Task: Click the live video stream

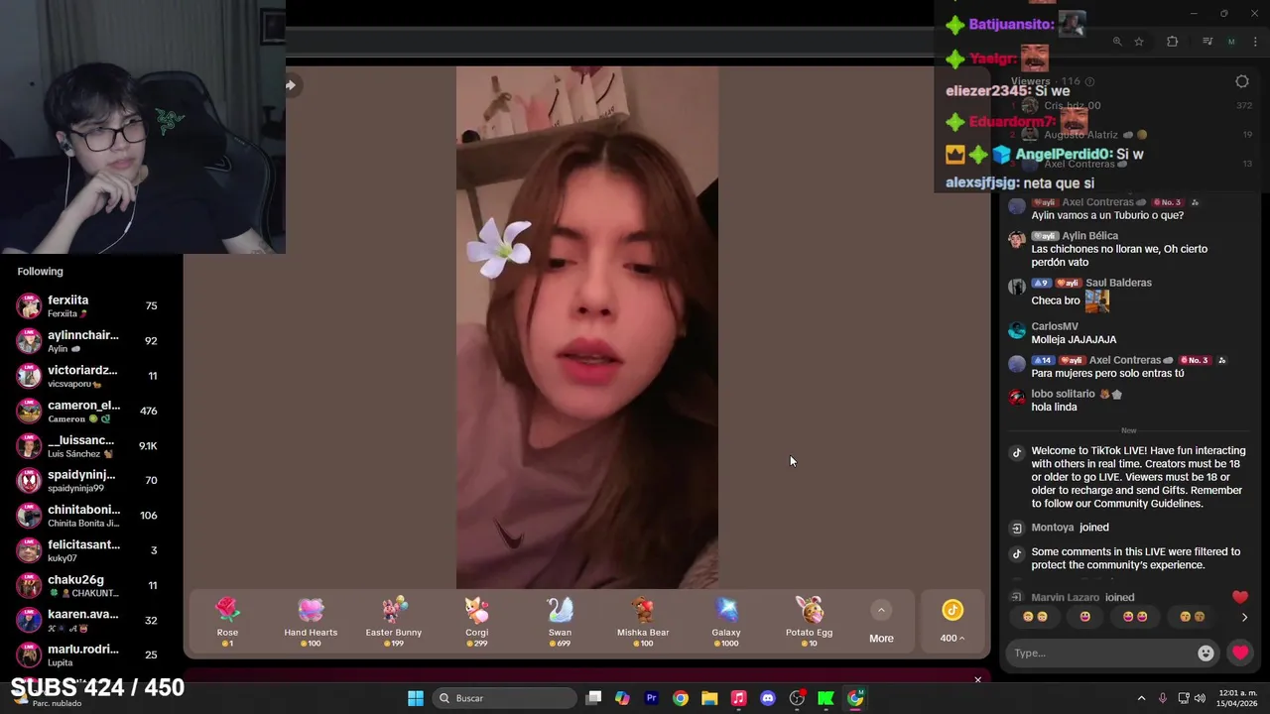Action: 587,327
